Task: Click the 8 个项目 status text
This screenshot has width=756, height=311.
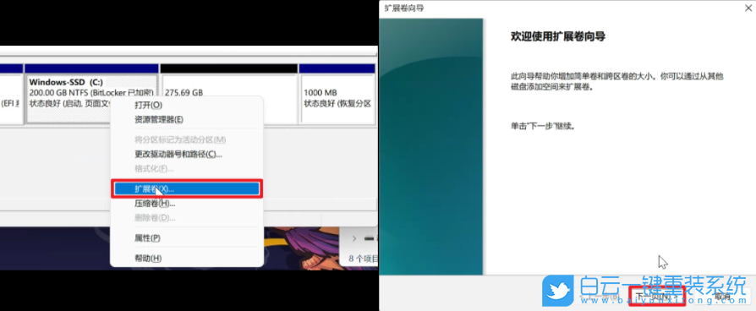Action: [x=363, y=259]
